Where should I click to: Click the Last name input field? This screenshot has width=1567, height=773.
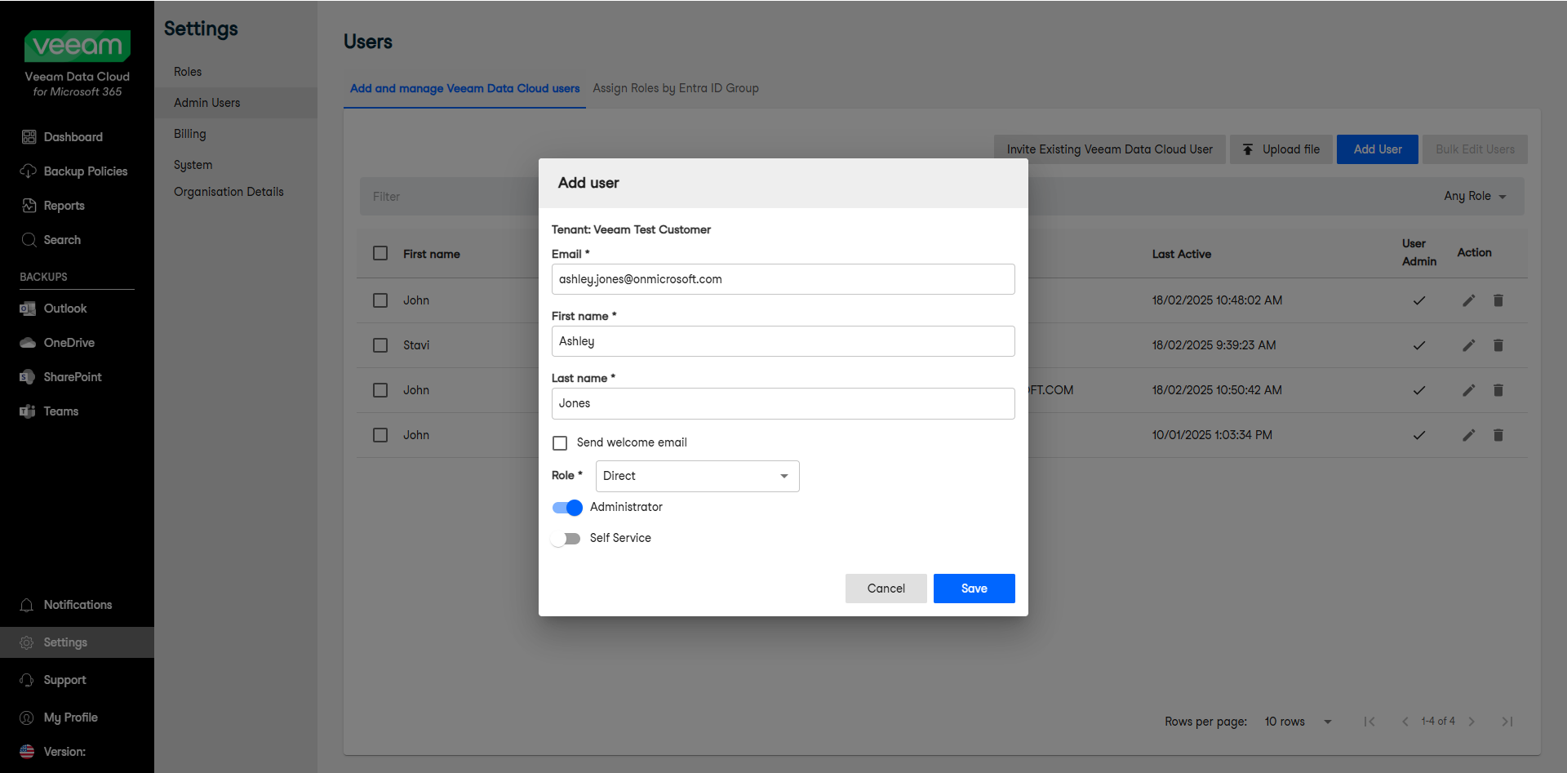(783, 403)
